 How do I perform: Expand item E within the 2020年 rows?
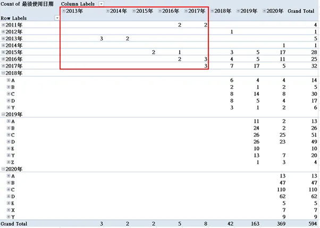[9, 203]
